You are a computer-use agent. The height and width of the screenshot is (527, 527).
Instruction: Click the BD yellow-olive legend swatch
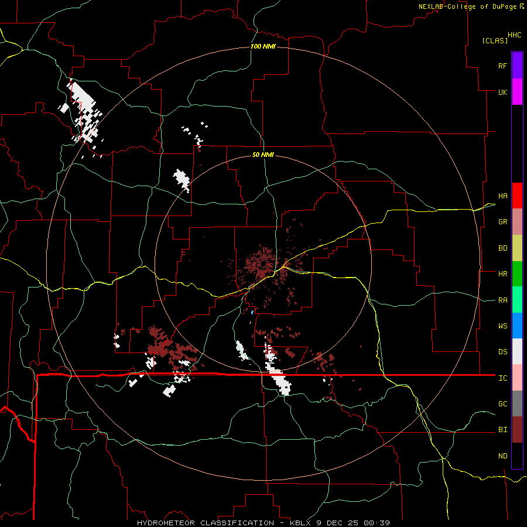(x=517, y=248)
